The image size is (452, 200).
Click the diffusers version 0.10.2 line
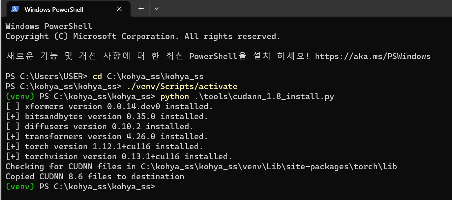pyautogui.click(x=100, y=126)
